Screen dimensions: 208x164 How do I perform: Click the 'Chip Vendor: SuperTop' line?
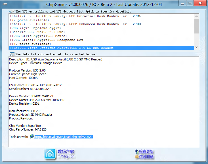(25, 126)
